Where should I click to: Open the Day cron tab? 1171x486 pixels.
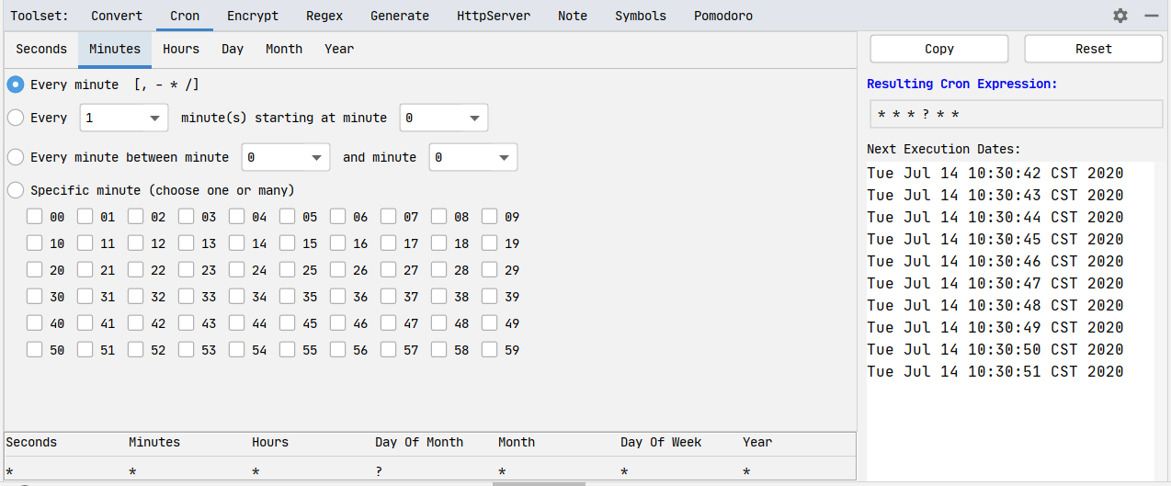tap(233, 49)
